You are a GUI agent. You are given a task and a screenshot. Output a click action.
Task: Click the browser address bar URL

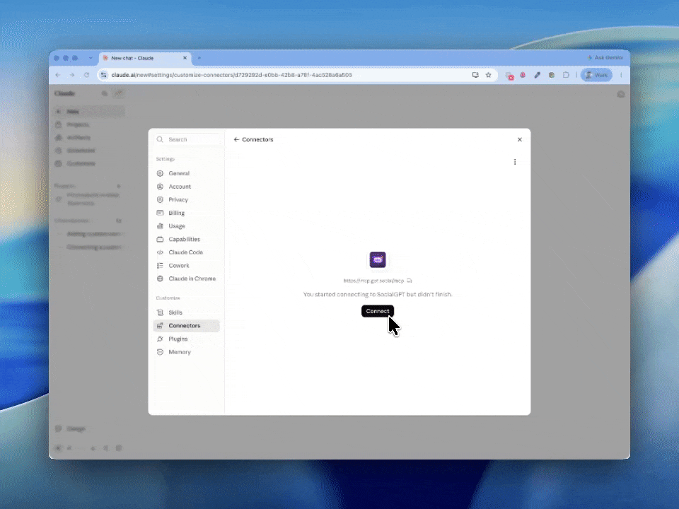pos(232,75)
